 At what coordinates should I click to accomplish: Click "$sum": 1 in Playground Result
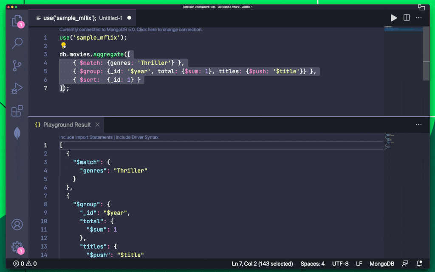click(102, 230)
